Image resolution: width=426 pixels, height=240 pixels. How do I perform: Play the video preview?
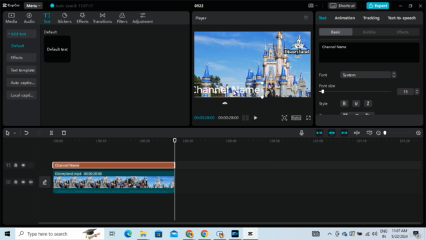coord(256,118)
